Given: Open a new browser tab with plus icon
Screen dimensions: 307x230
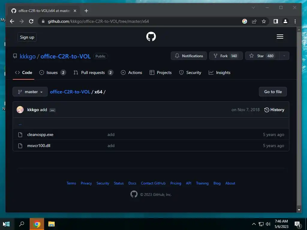Looking at the screenshot, I should (x=86, y=11).
